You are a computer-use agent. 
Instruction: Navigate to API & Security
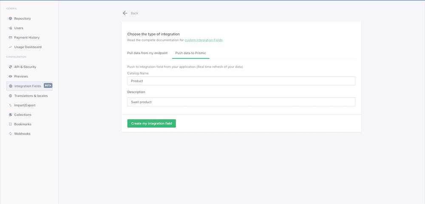pos(25,67)
